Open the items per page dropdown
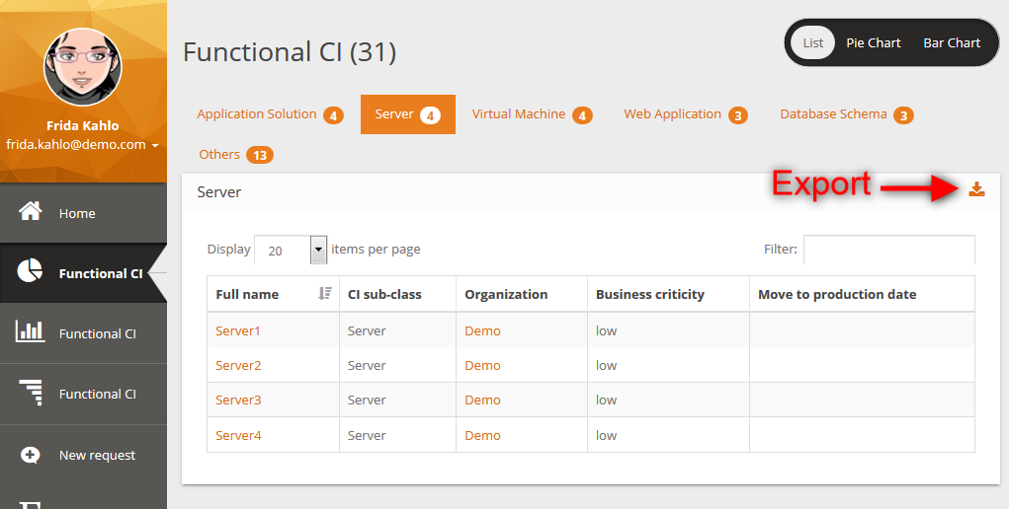Screen dimensions: 1009x509 pos(318,250)
